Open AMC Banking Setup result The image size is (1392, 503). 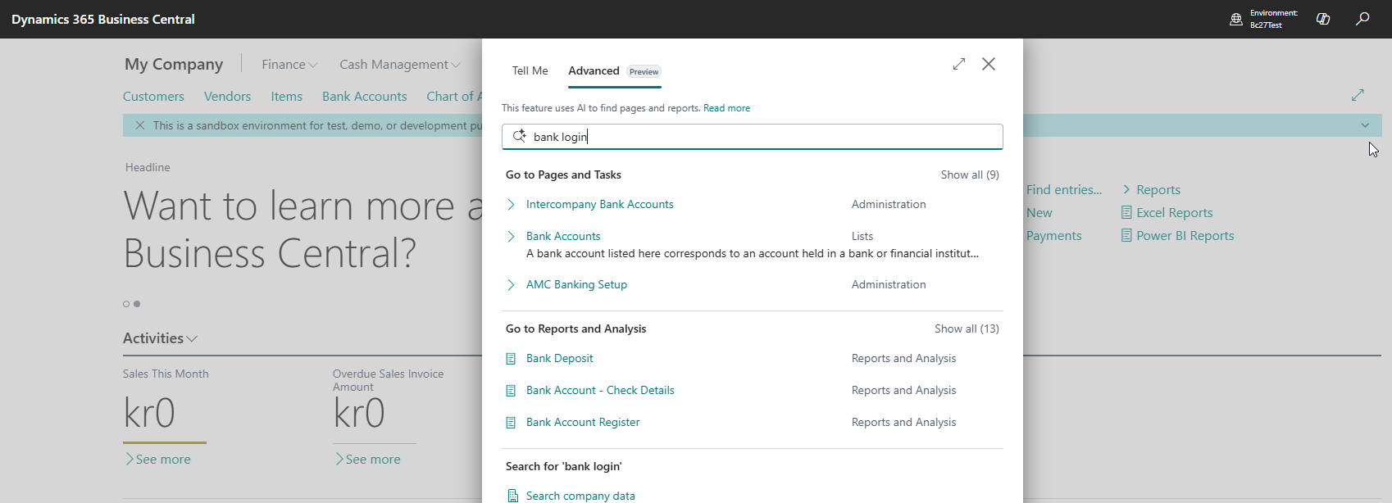[x=576, y=284]
